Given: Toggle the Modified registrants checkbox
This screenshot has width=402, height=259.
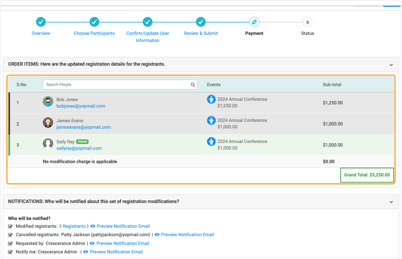Looking at the screenshot, I should 10,226.
